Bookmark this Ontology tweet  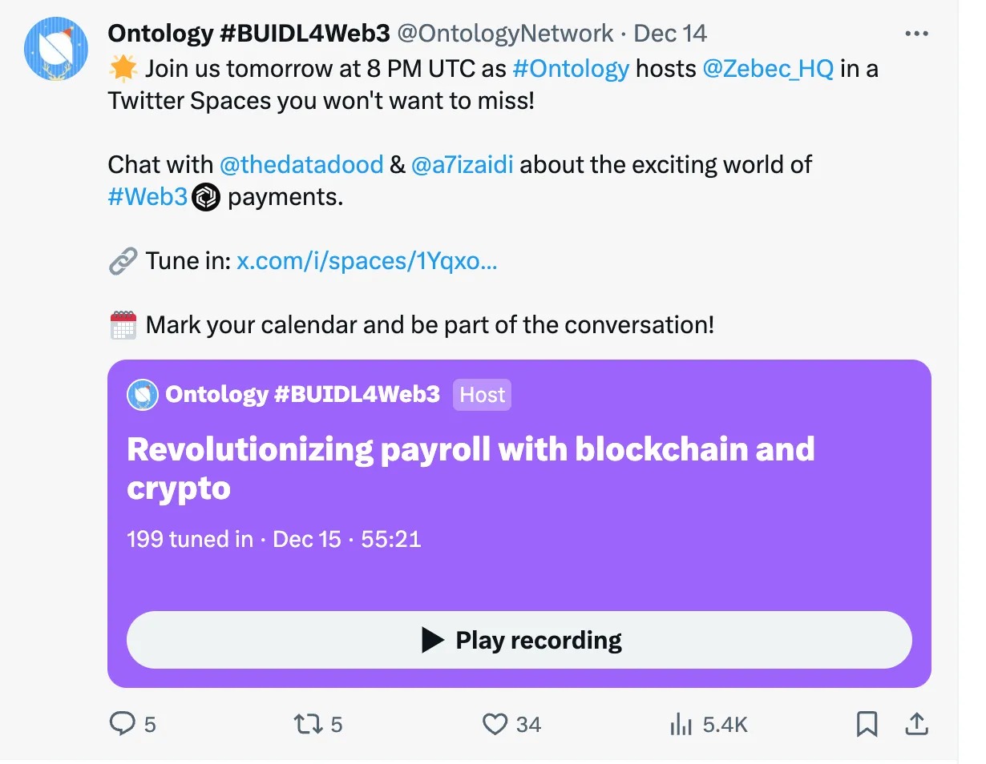(x=867, y=724)
